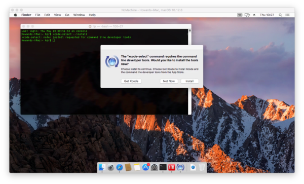Click 'install requested' note line in Terminal

tap(76, 37)
